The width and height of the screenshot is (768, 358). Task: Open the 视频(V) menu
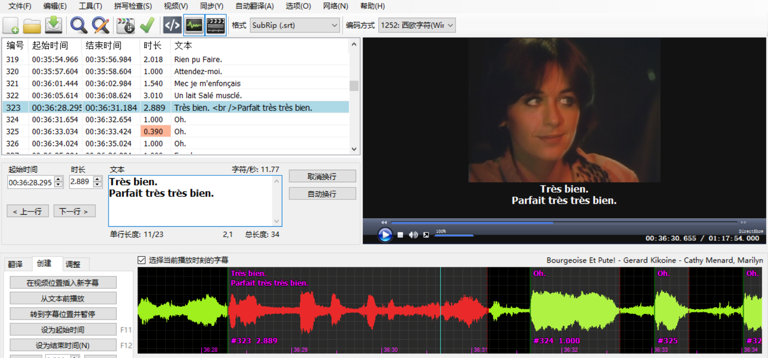[x=176, y=6]
